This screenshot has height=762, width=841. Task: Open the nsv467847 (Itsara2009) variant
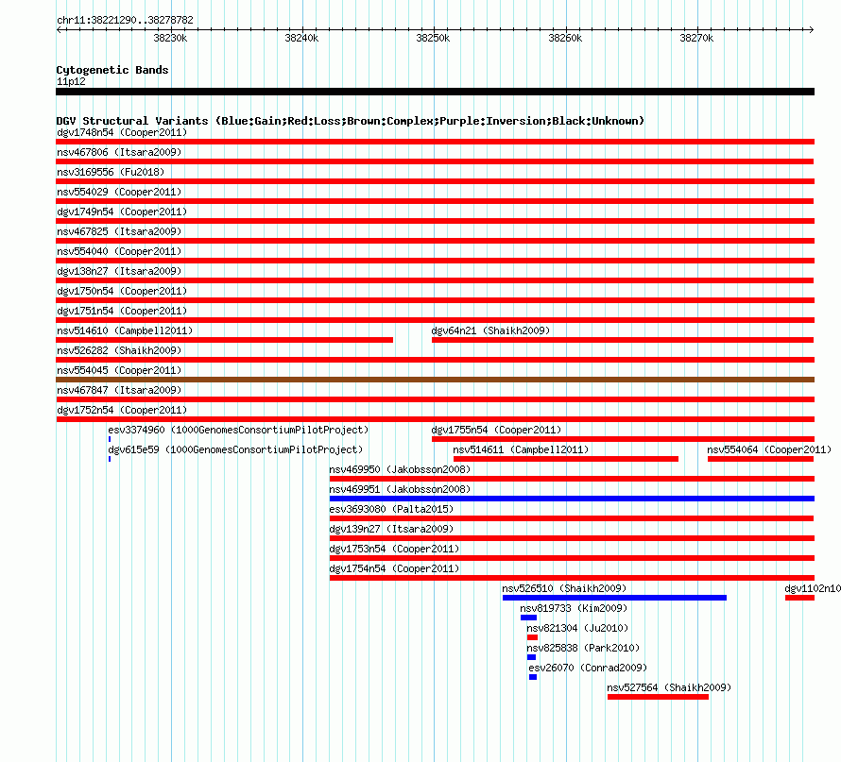coord(119,390)
